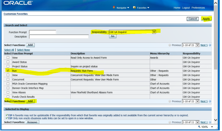This screenshot has height=131, width=222.
Task: Click the Remove button
Action: [x=32, y=122]
